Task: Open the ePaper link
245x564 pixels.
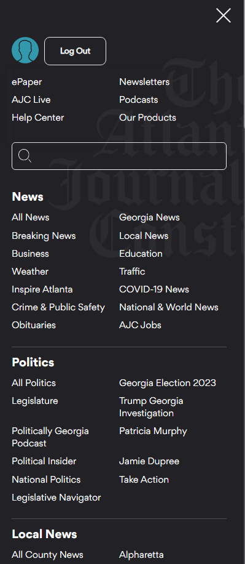Action: click(27, 82)
